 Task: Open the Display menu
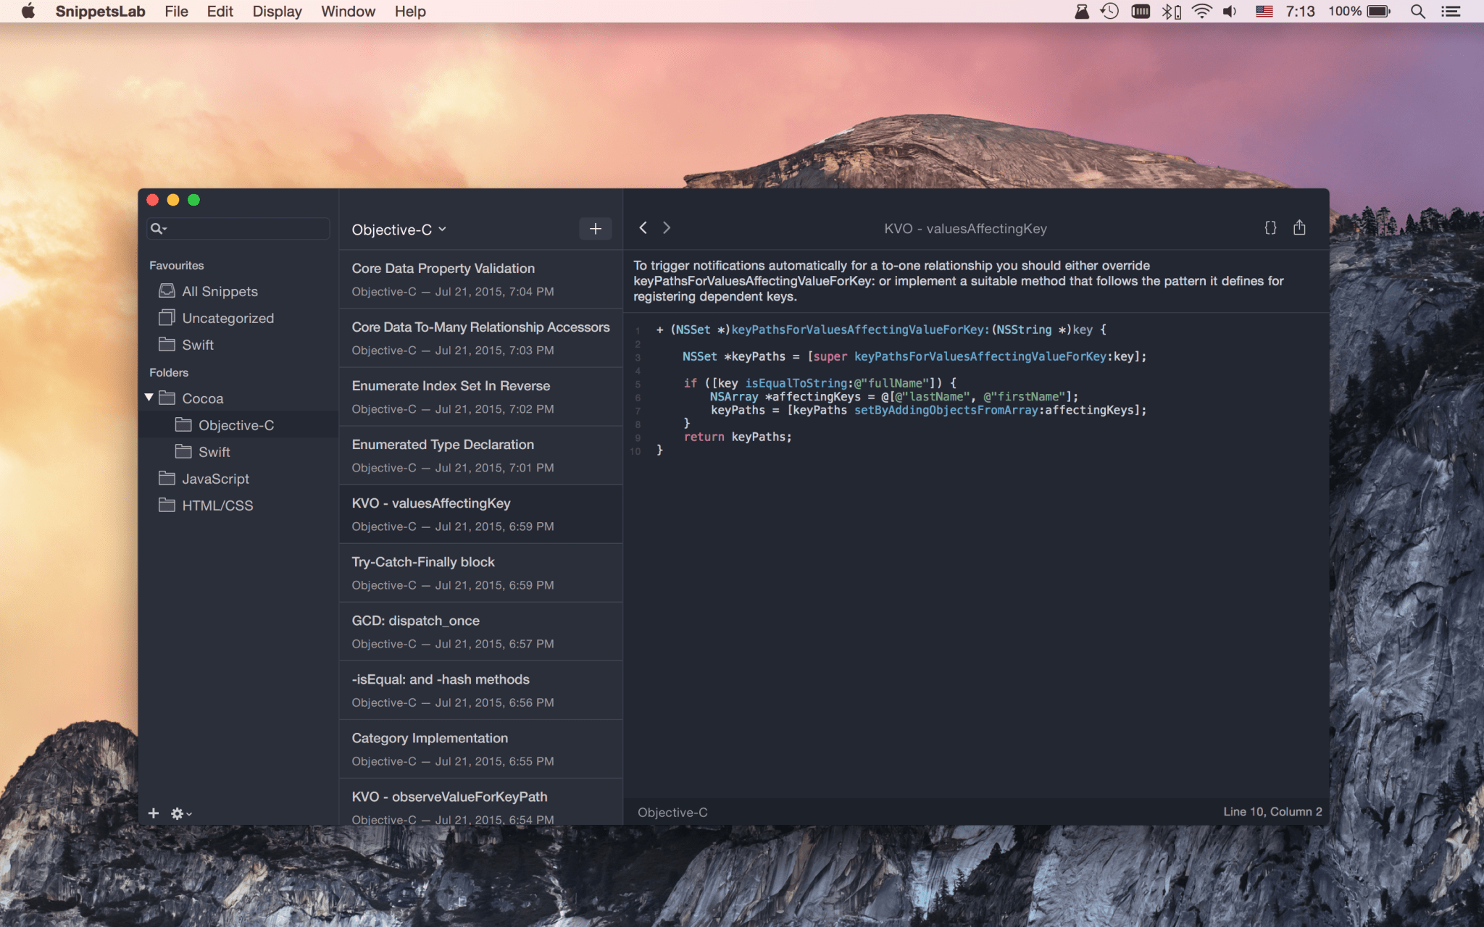point(277,12)
